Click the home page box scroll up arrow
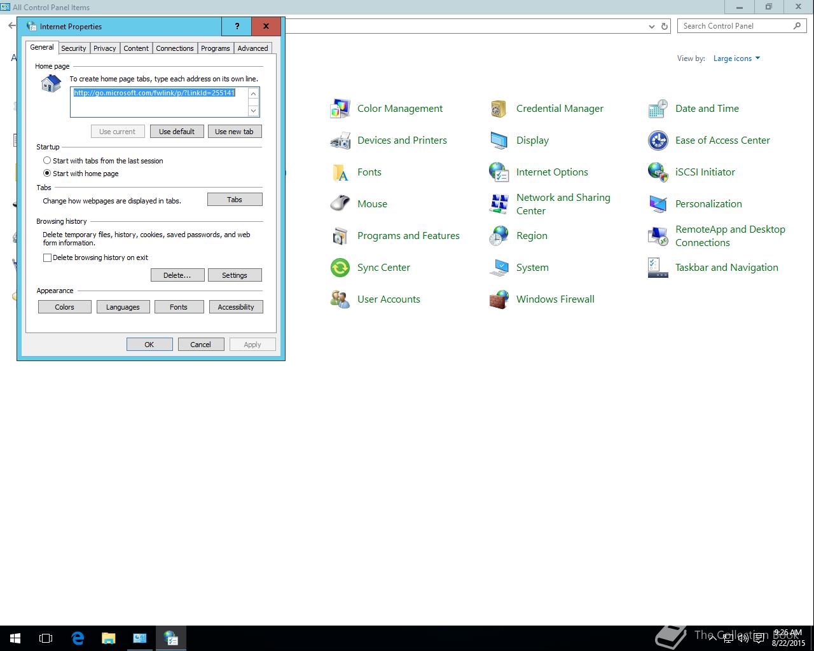 coord(253,94)
